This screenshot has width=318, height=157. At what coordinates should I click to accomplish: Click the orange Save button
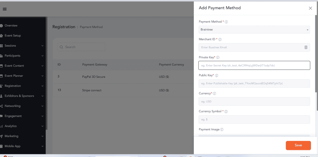tap(298, 145)
